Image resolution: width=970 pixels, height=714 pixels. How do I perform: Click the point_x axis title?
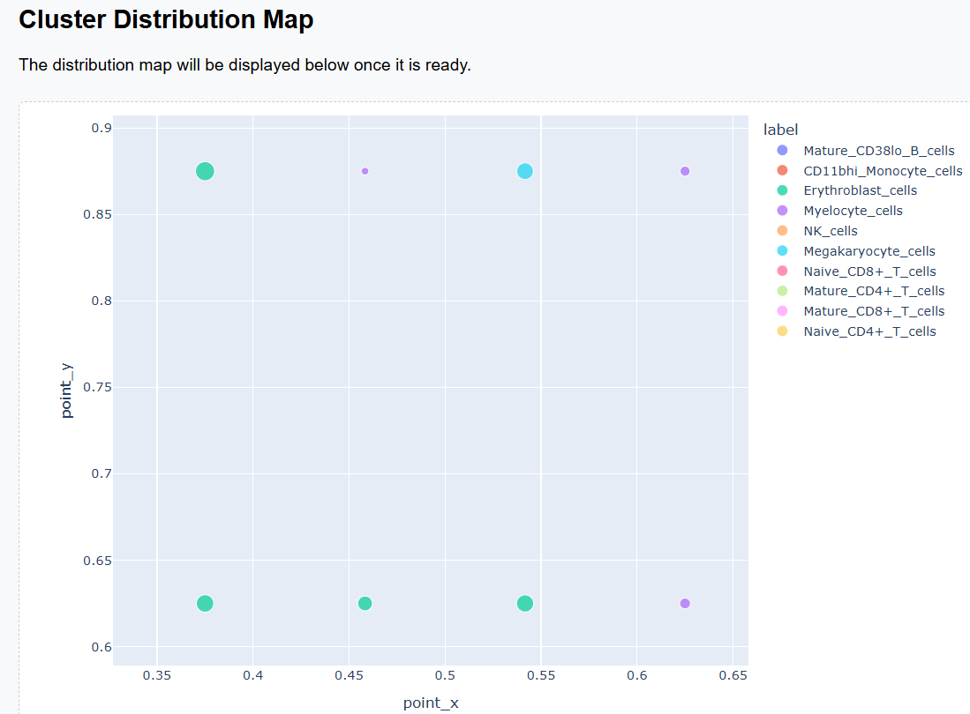click(431, 703)
